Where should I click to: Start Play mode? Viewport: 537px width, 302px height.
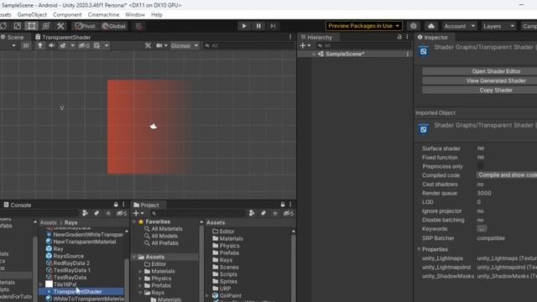tap(244, 26)
